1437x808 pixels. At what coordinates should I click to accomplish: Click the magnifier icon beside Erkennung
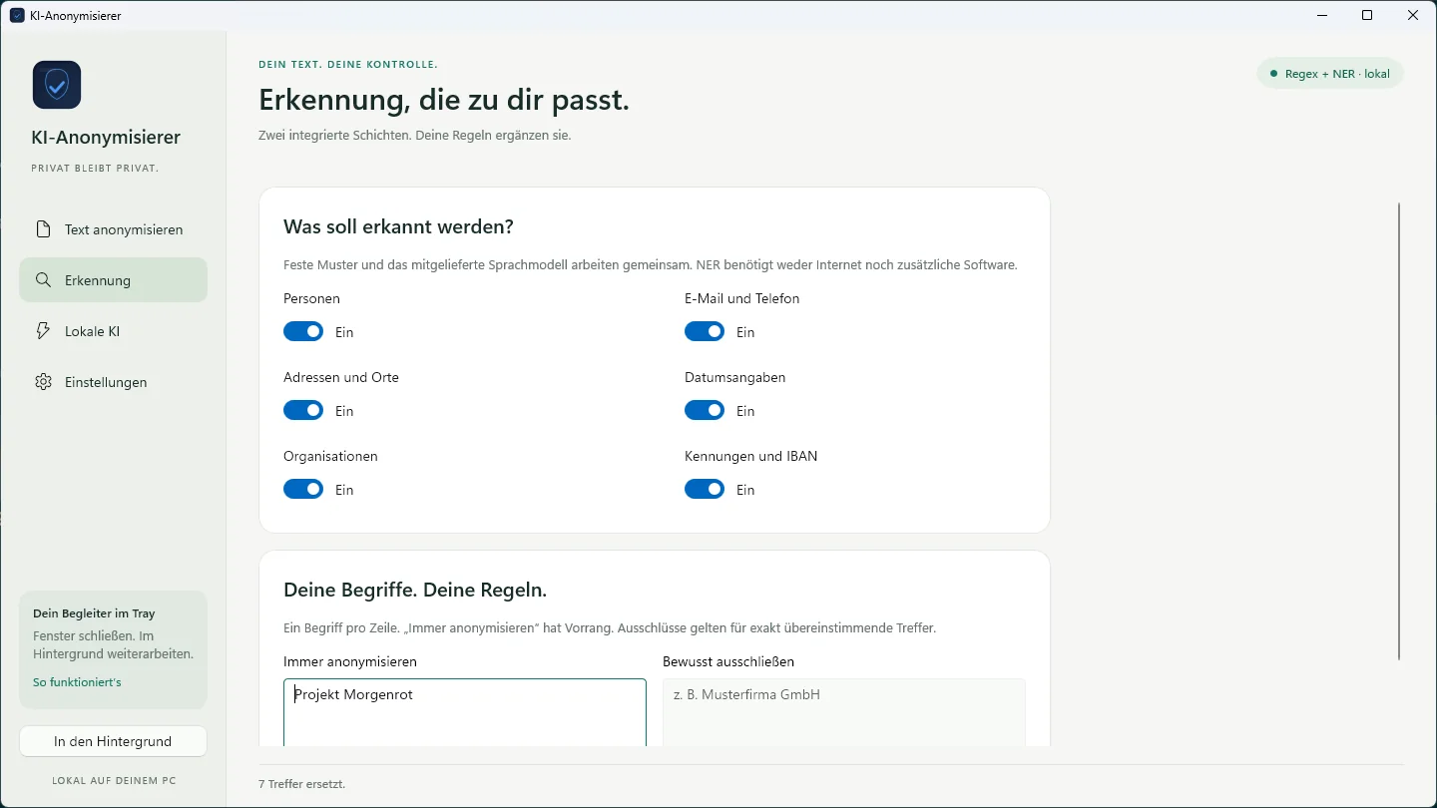tap(43, 280)
